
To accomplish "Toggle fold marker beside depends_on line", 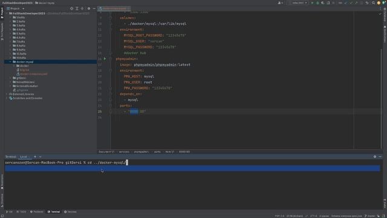I will [x=111, y=94].
